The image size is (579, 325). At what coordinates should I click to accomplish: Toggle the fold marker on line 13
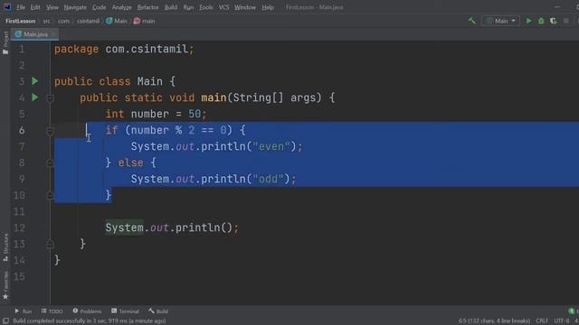51,244
